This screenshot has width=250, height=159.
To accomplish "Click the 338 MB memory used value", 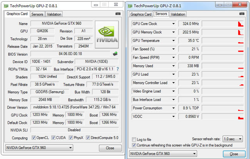I will click(189, 66).
